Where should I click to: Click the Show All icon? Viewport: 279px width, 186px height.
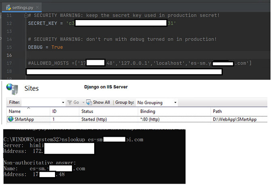pos(89,102)
